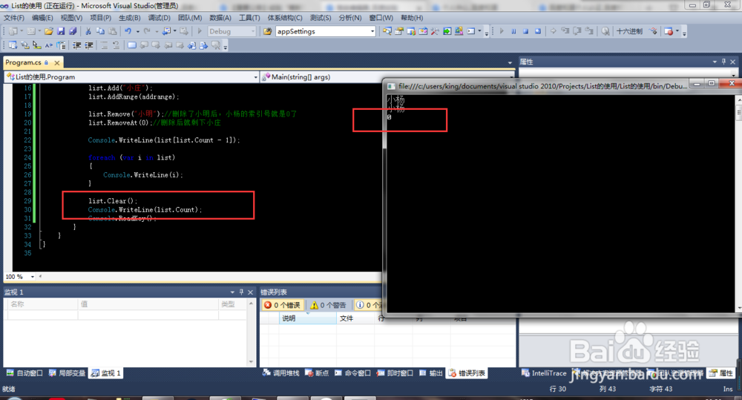The image size is (742, 400).
Task: Switch to the 调用堆栈 tab
Action: tap(281, 373)
